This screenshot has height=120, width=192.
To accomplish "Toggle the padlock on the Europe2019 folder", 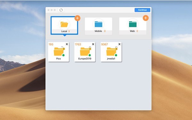I will [90, 48].
